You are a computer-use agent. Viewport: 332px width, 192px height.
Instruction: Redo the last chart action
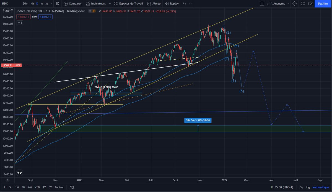click(190, 4)
